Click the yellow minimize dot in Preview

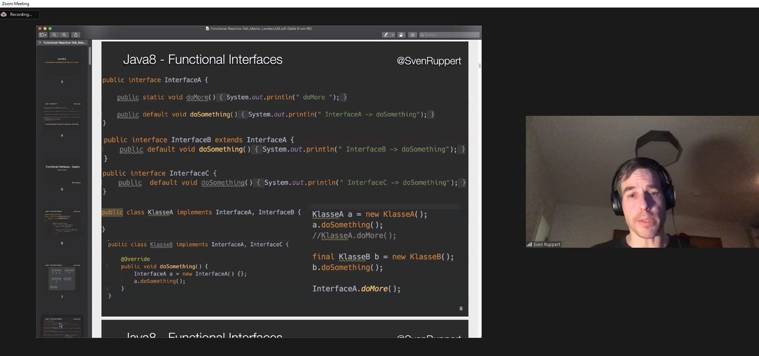point(45,28)
